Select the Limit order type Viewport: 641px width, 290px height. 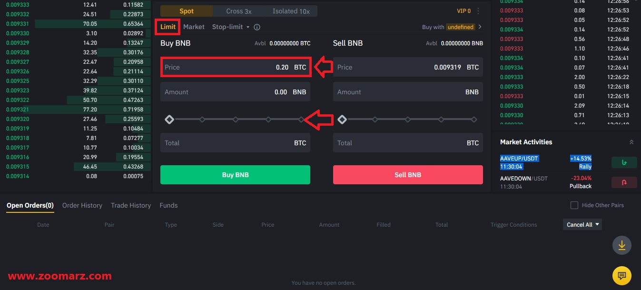pyautogui.click(x=168, y=27)
